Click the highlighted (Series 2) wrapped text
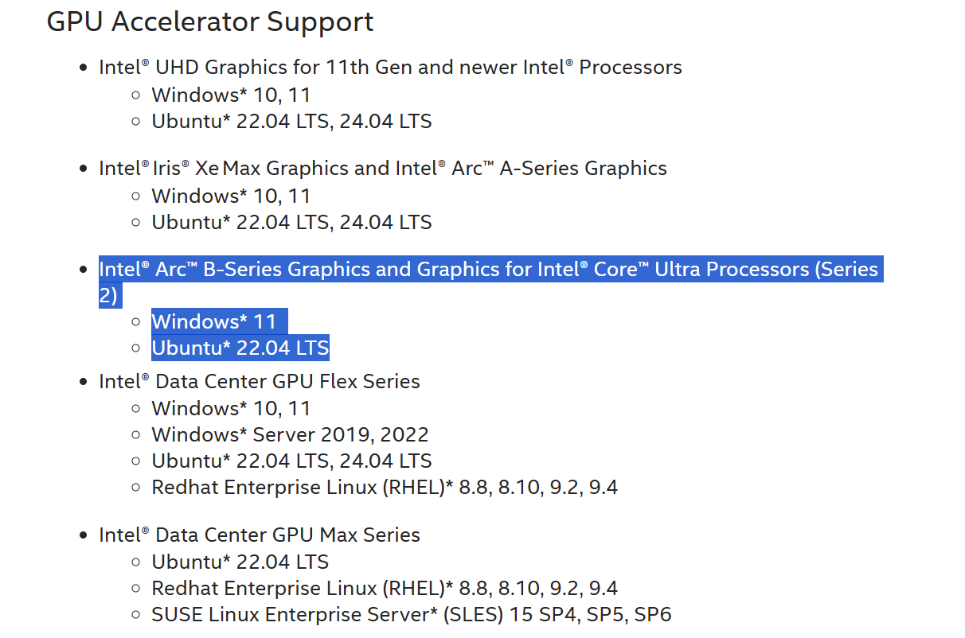The height and width of the screenshot is (638, 965). [x=110, y=295]
